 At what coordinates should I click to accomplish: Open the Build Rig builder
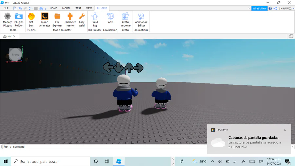point(95,20)
